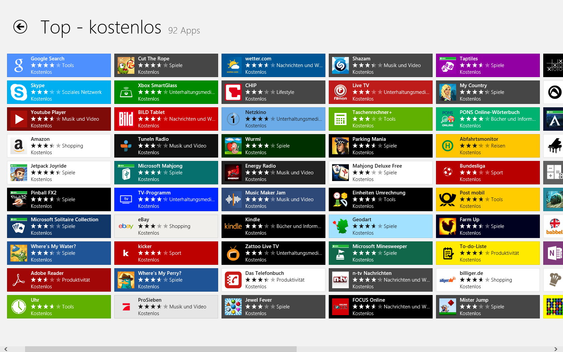The height and width of the screenshot is (352, 563).
Task: Open the billiger.de tile
Action: (x=488, y=280)
